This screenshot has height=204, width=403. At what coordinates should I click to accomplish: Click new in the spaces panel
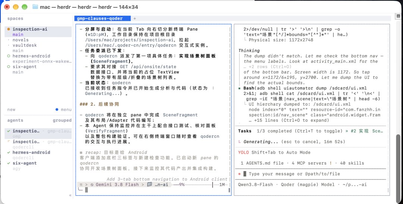[x=11, y=109]
